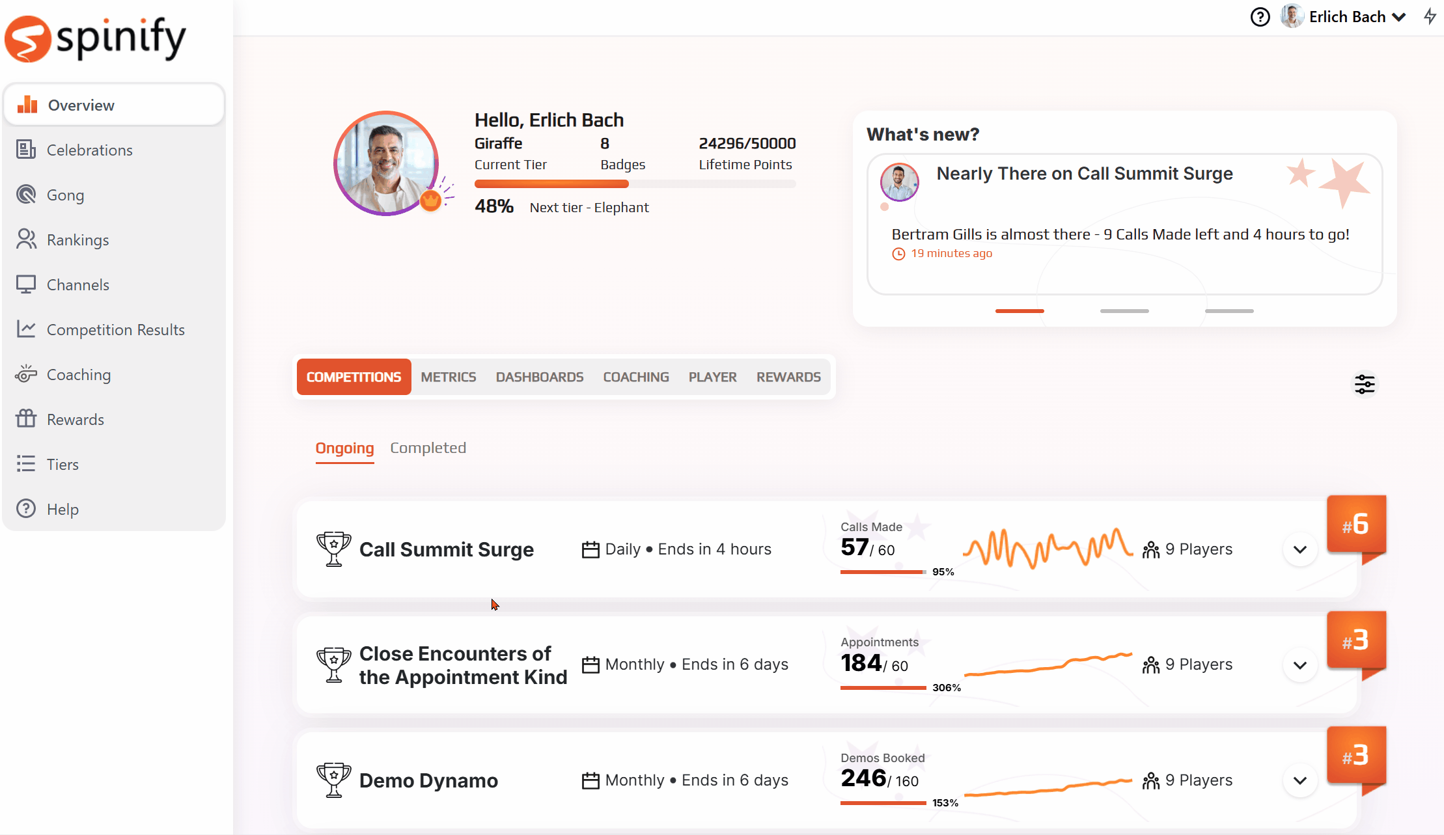The height and width of the screenshot is (835, 1444).
Task: Expand the Demo Dynamo competition details
Action: (1300, 780)
